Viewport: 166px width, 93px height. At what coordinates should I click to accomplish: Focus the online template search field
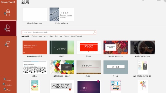(x=59, y=33)
